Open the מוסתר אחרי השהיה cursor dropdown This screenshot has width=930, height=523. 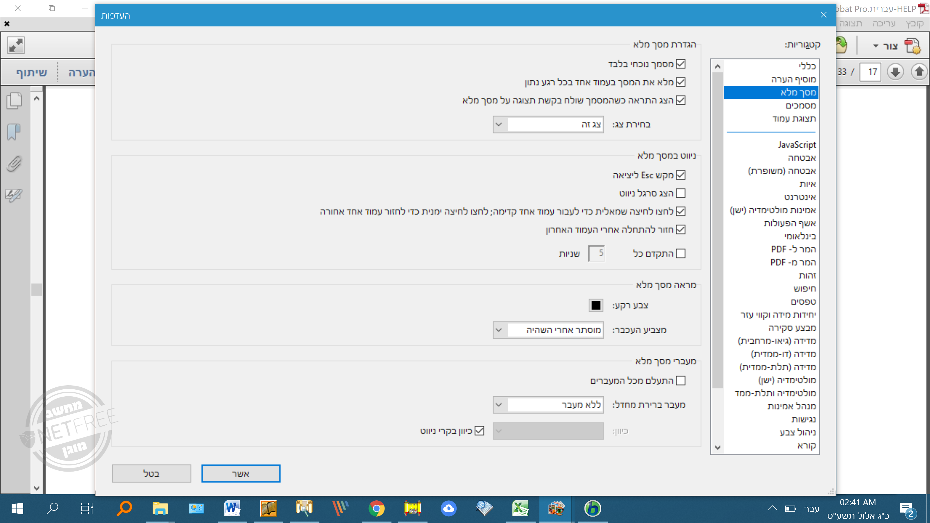[499, 330]
